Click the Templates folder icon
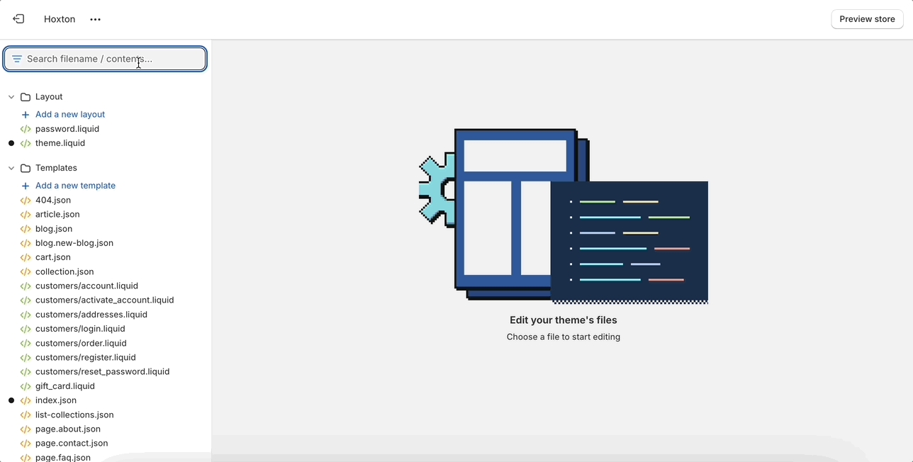 [x=26, y=168]
